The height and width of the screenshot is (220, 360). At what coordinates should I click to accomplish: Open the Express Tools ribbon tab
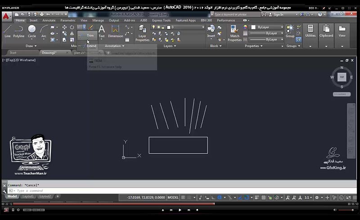point(161,20)
